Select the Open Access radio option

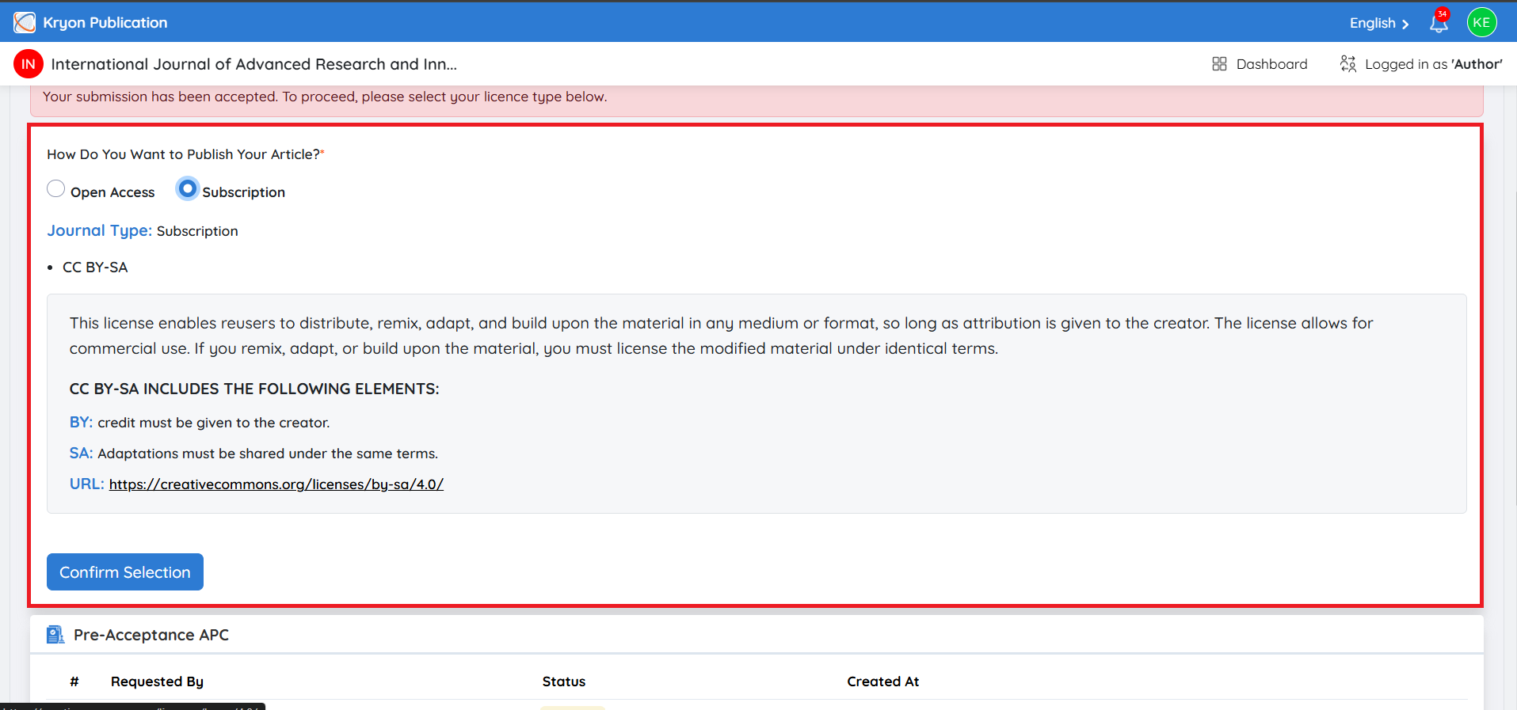pyautogui.click(x=55, y=188)
